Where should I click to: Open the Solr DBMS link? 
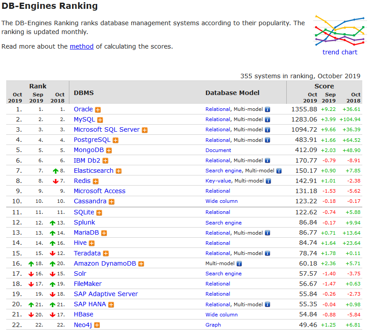point(80,274)
